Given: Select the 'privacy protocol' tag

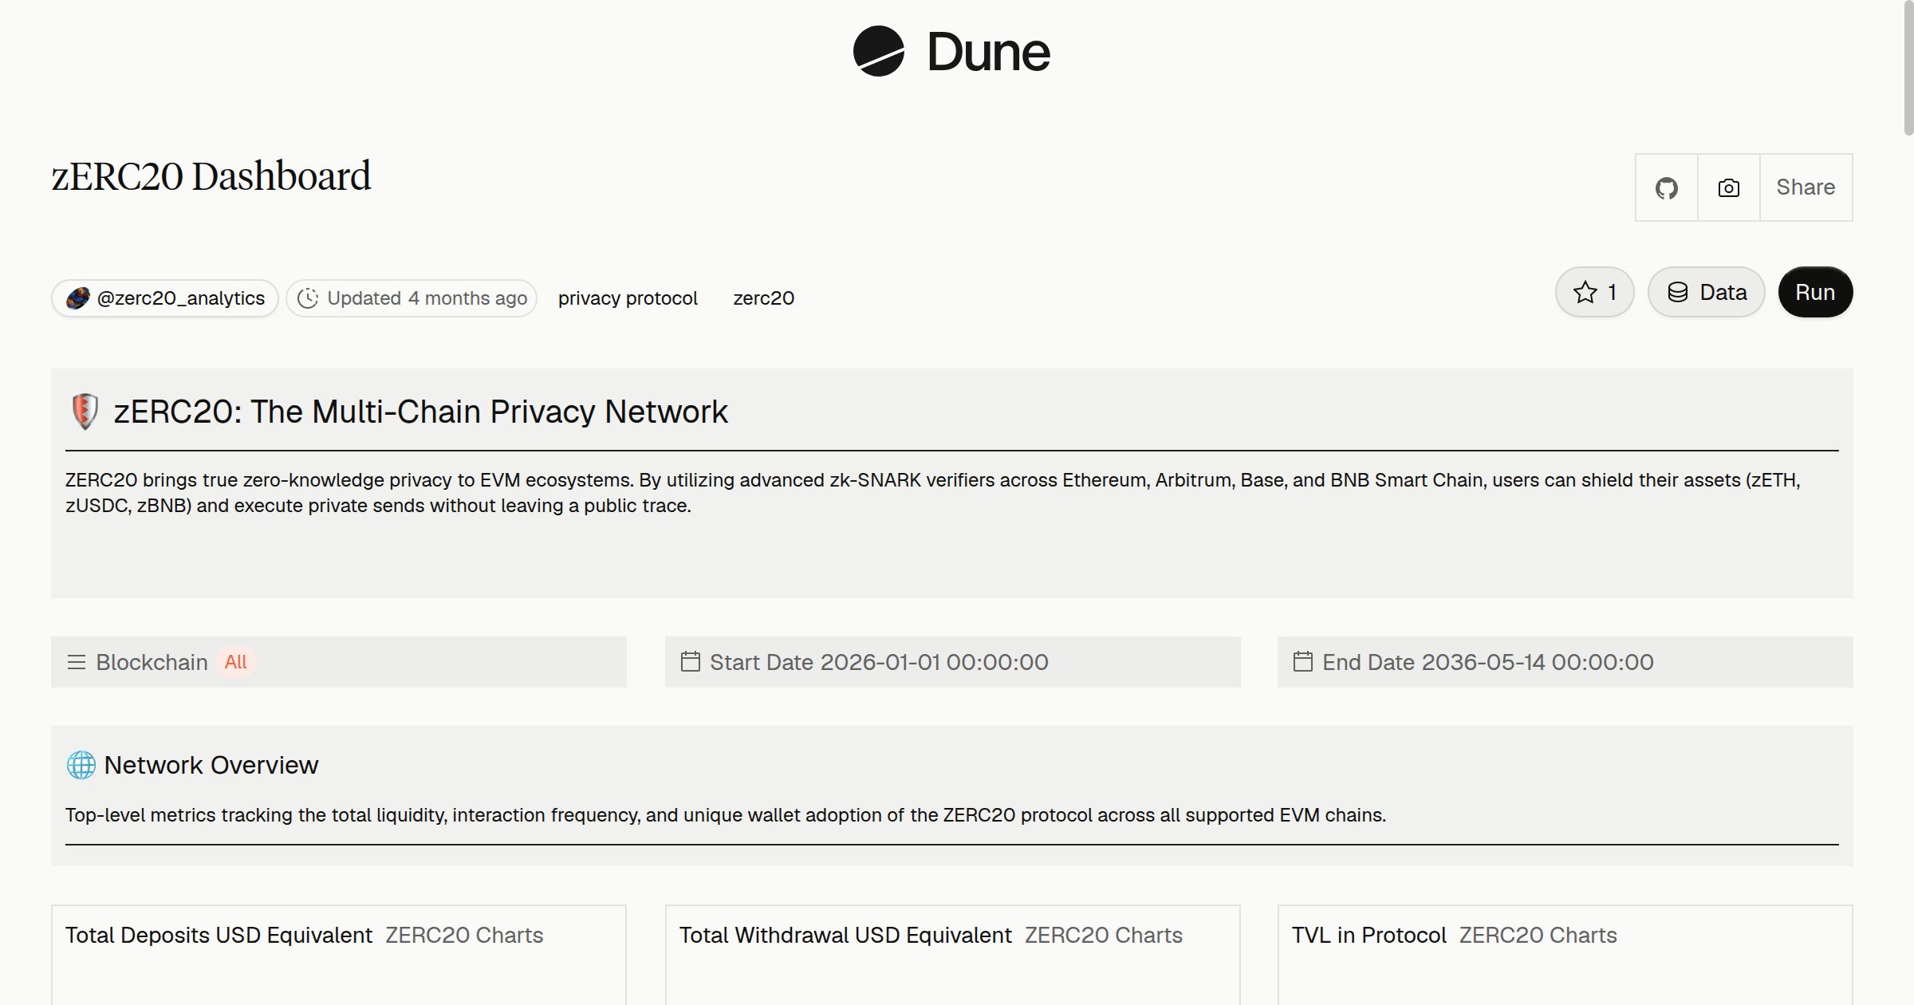Looking at the screenshot, I should coord(628,298).
